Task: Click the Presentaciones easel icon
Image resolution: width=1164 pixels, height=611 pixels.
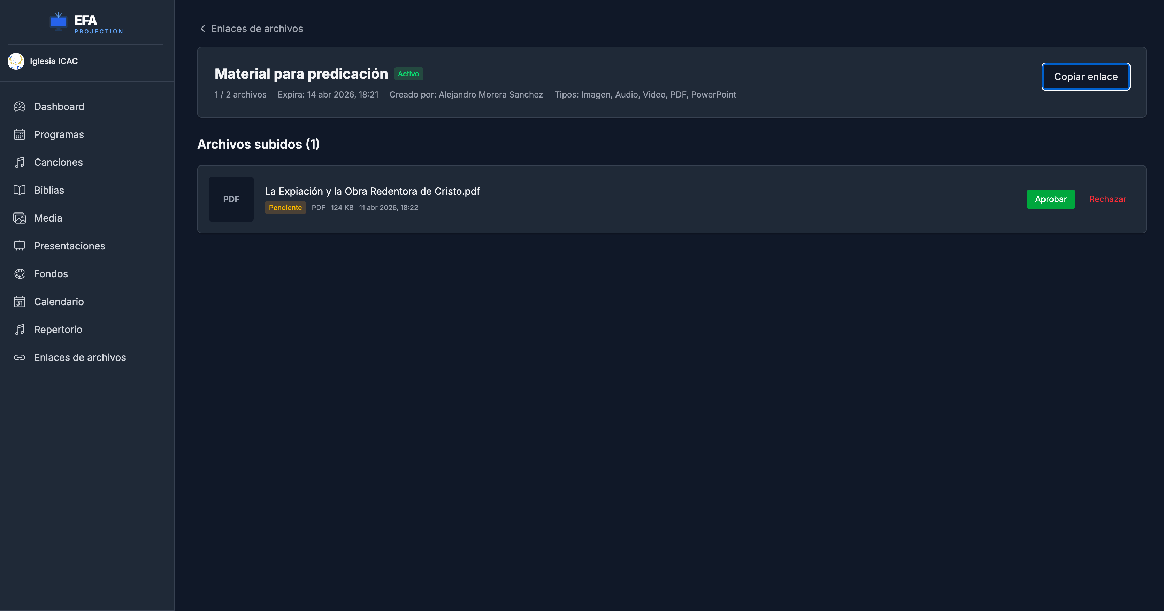Action: (x=20, y=246)
